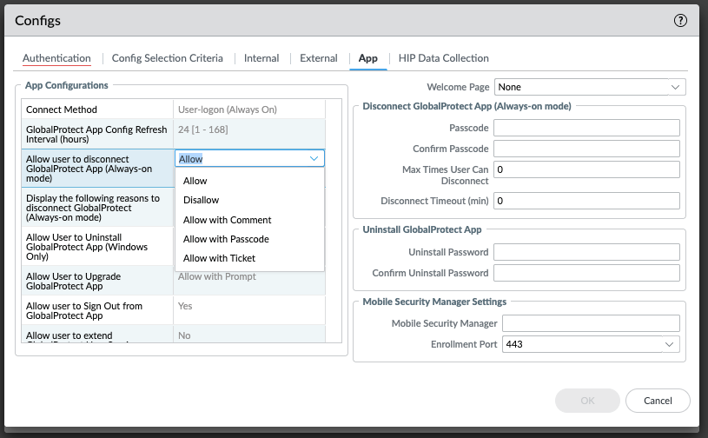Select Allow with Comment option
This screenshot has height=438, width=708.
pyautogui.click(x=228, y=220)
